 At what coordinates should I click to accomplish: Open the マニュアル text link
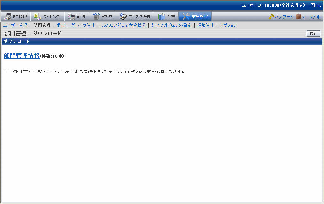tap(311, 17)
